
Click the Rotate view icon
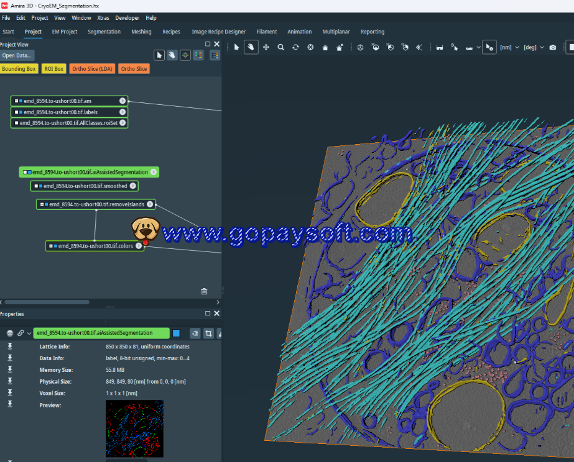pyautogui.click(x=295, y=47)
